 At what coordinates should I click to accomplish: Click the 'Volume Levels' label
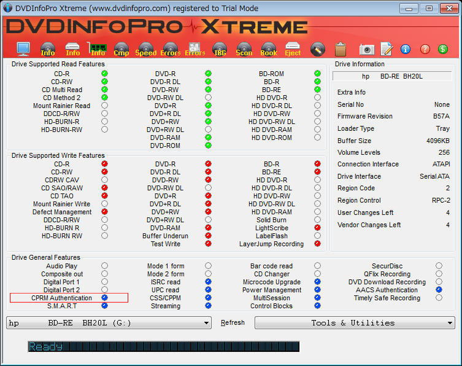(x=358, y=152)
